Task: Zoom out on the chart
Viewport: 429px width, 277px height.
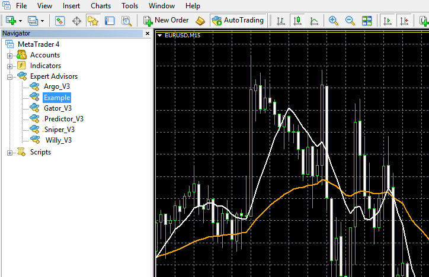Action: [350, 21]
